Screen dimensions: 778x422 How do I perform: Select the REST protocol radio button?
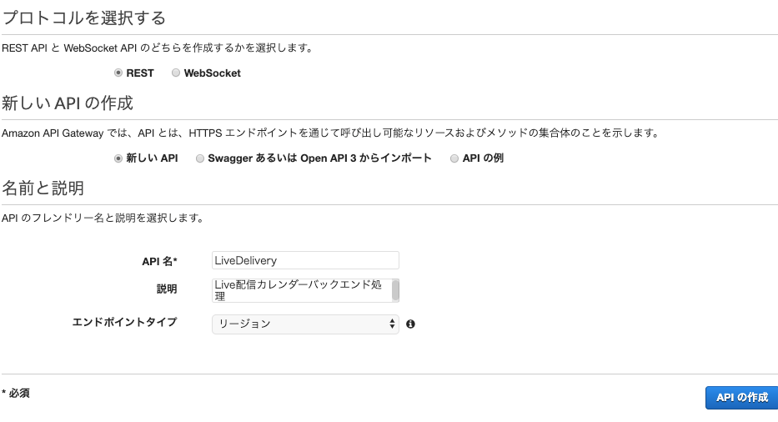click(x=118, y=73)
